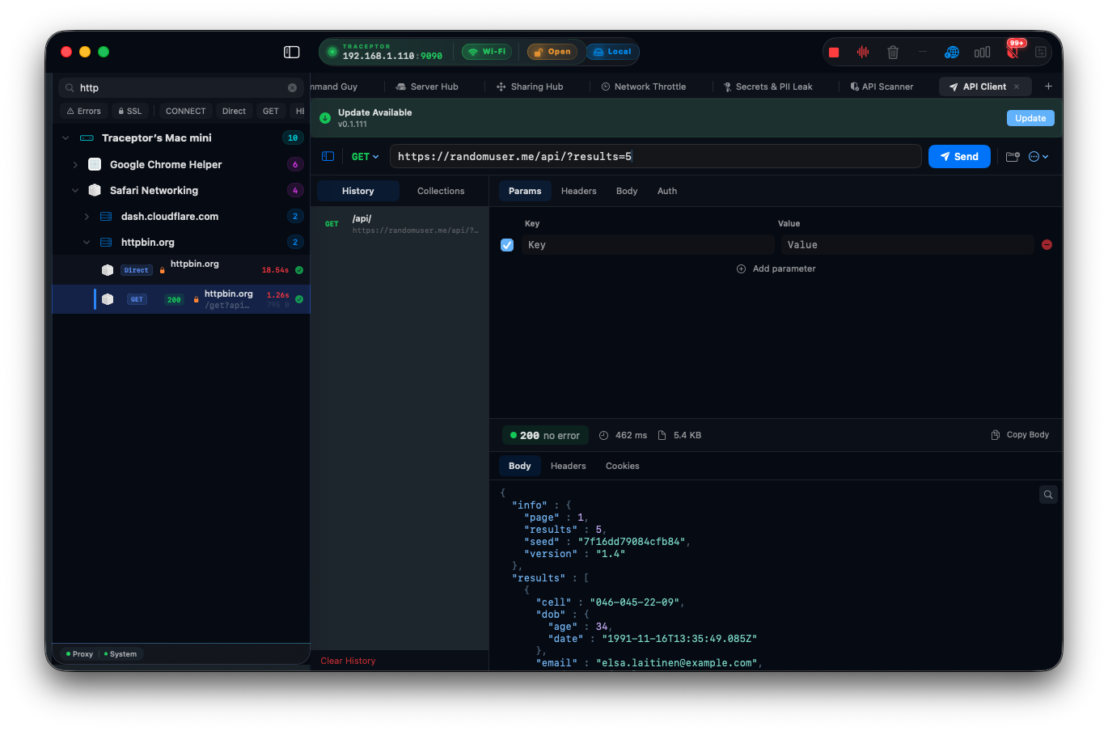Click the file icon beside 5.4 KB
This screenshot has width=1108, height=731.
pos(662,435)
